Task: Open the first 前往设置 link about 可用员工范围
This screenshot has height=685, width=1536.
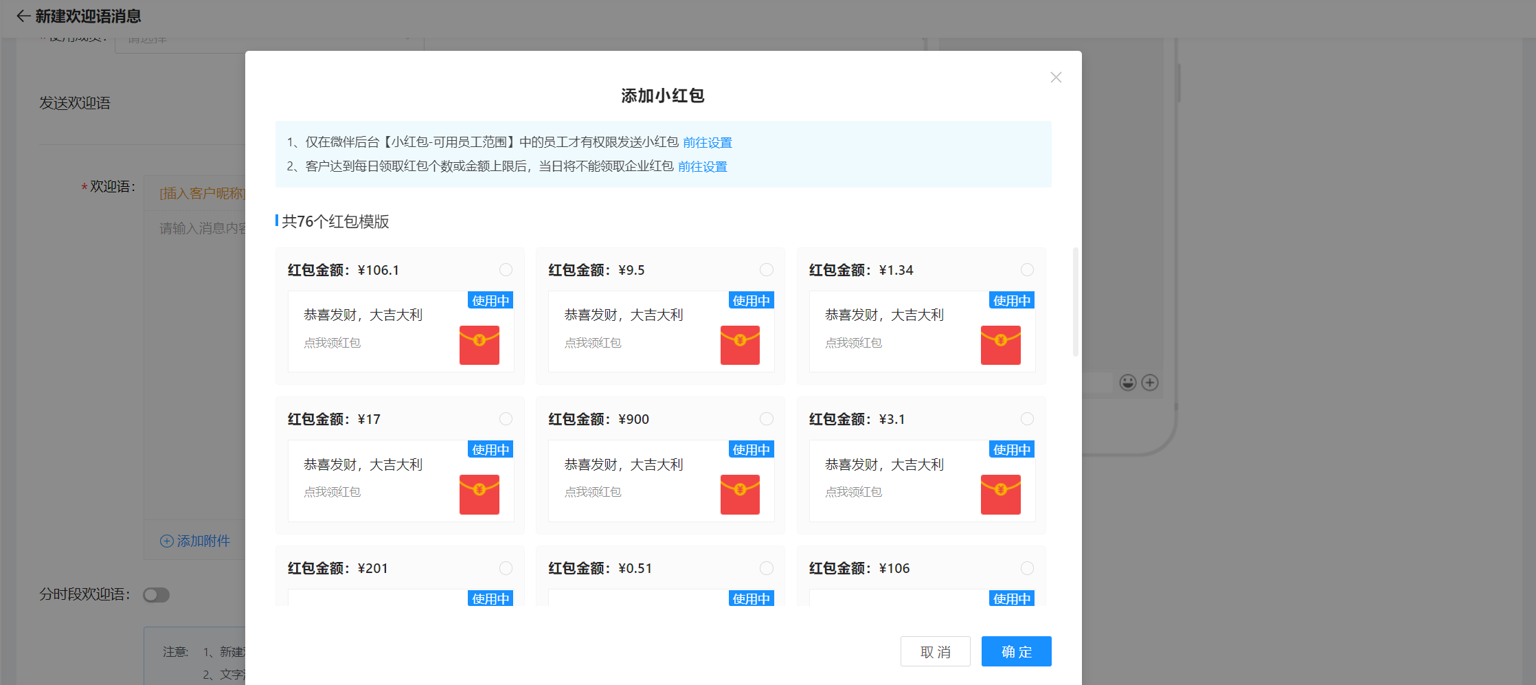Action: (x=708, y=142)
